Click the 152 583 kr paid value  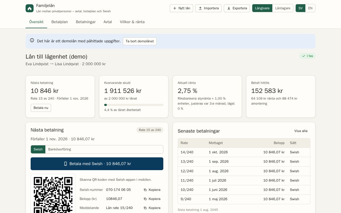click(x=267, y=91)
